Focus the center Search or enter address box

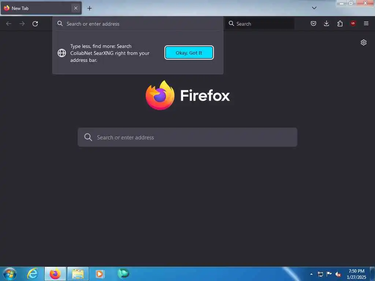(187, 137)
